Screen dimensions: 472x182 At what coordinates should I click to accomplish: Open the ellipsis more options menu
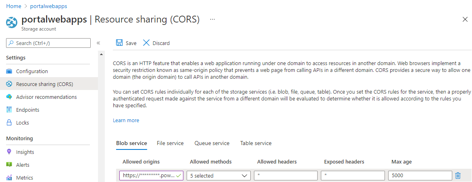click(x=212, y=20)
